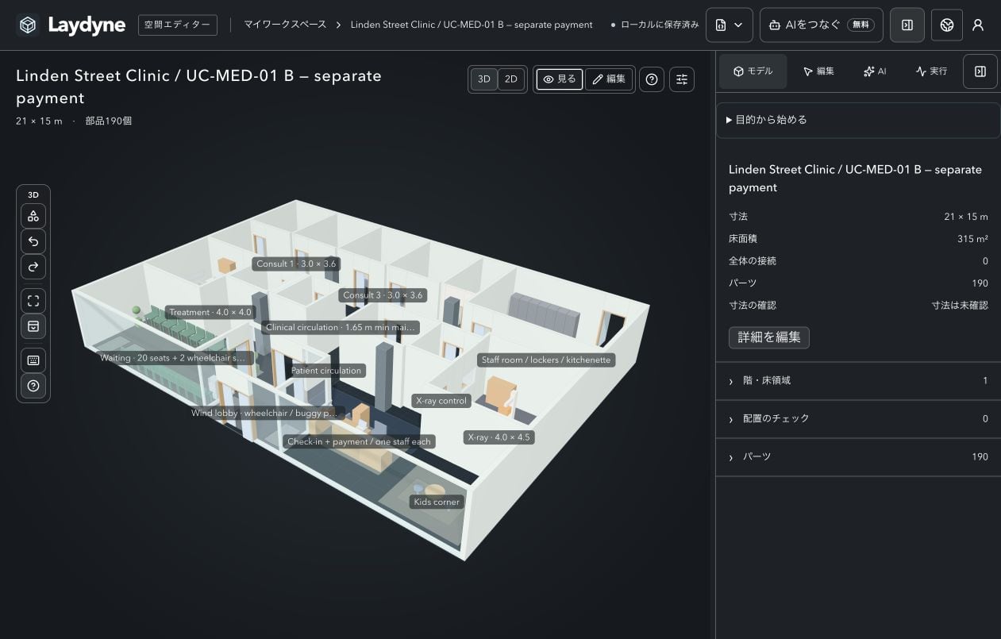Open help icon below the keyboard icon
The width and height of the screenshot is (1001, 639).
click(33, 386)
